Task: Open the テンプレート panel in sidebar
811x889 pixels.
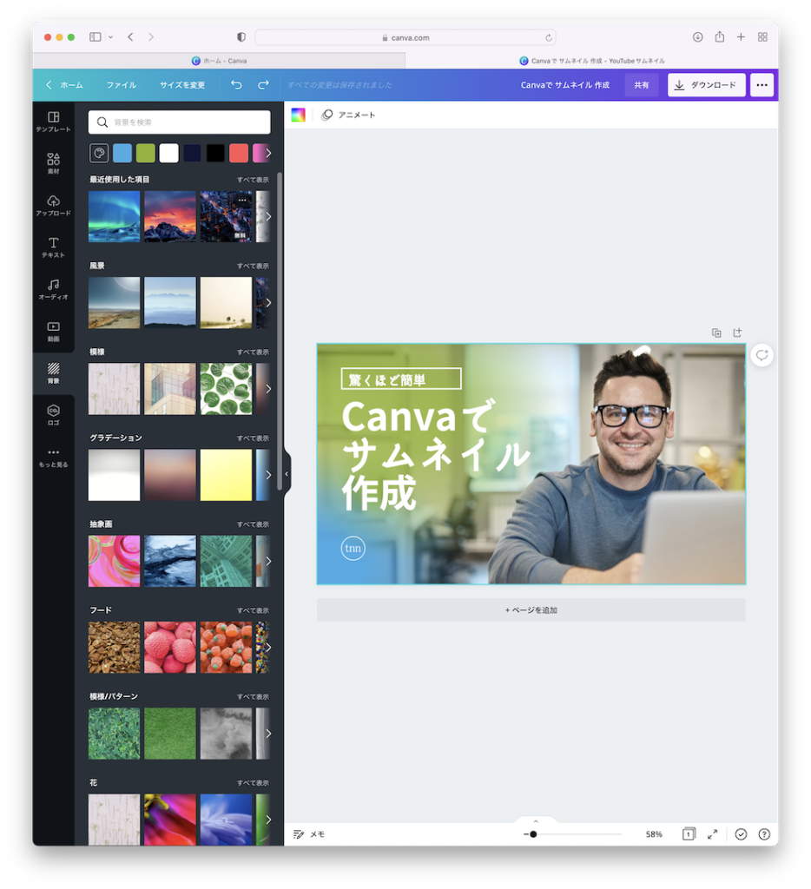Action: (53, 122)
